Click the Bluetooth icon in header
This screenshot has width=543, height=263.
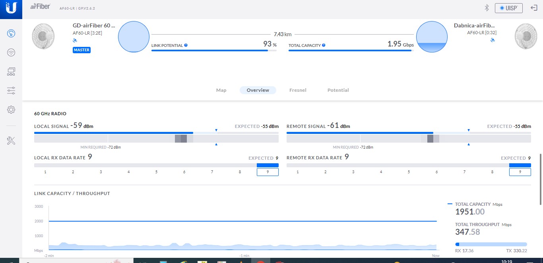pyautogui.click(x=486, y=8)
